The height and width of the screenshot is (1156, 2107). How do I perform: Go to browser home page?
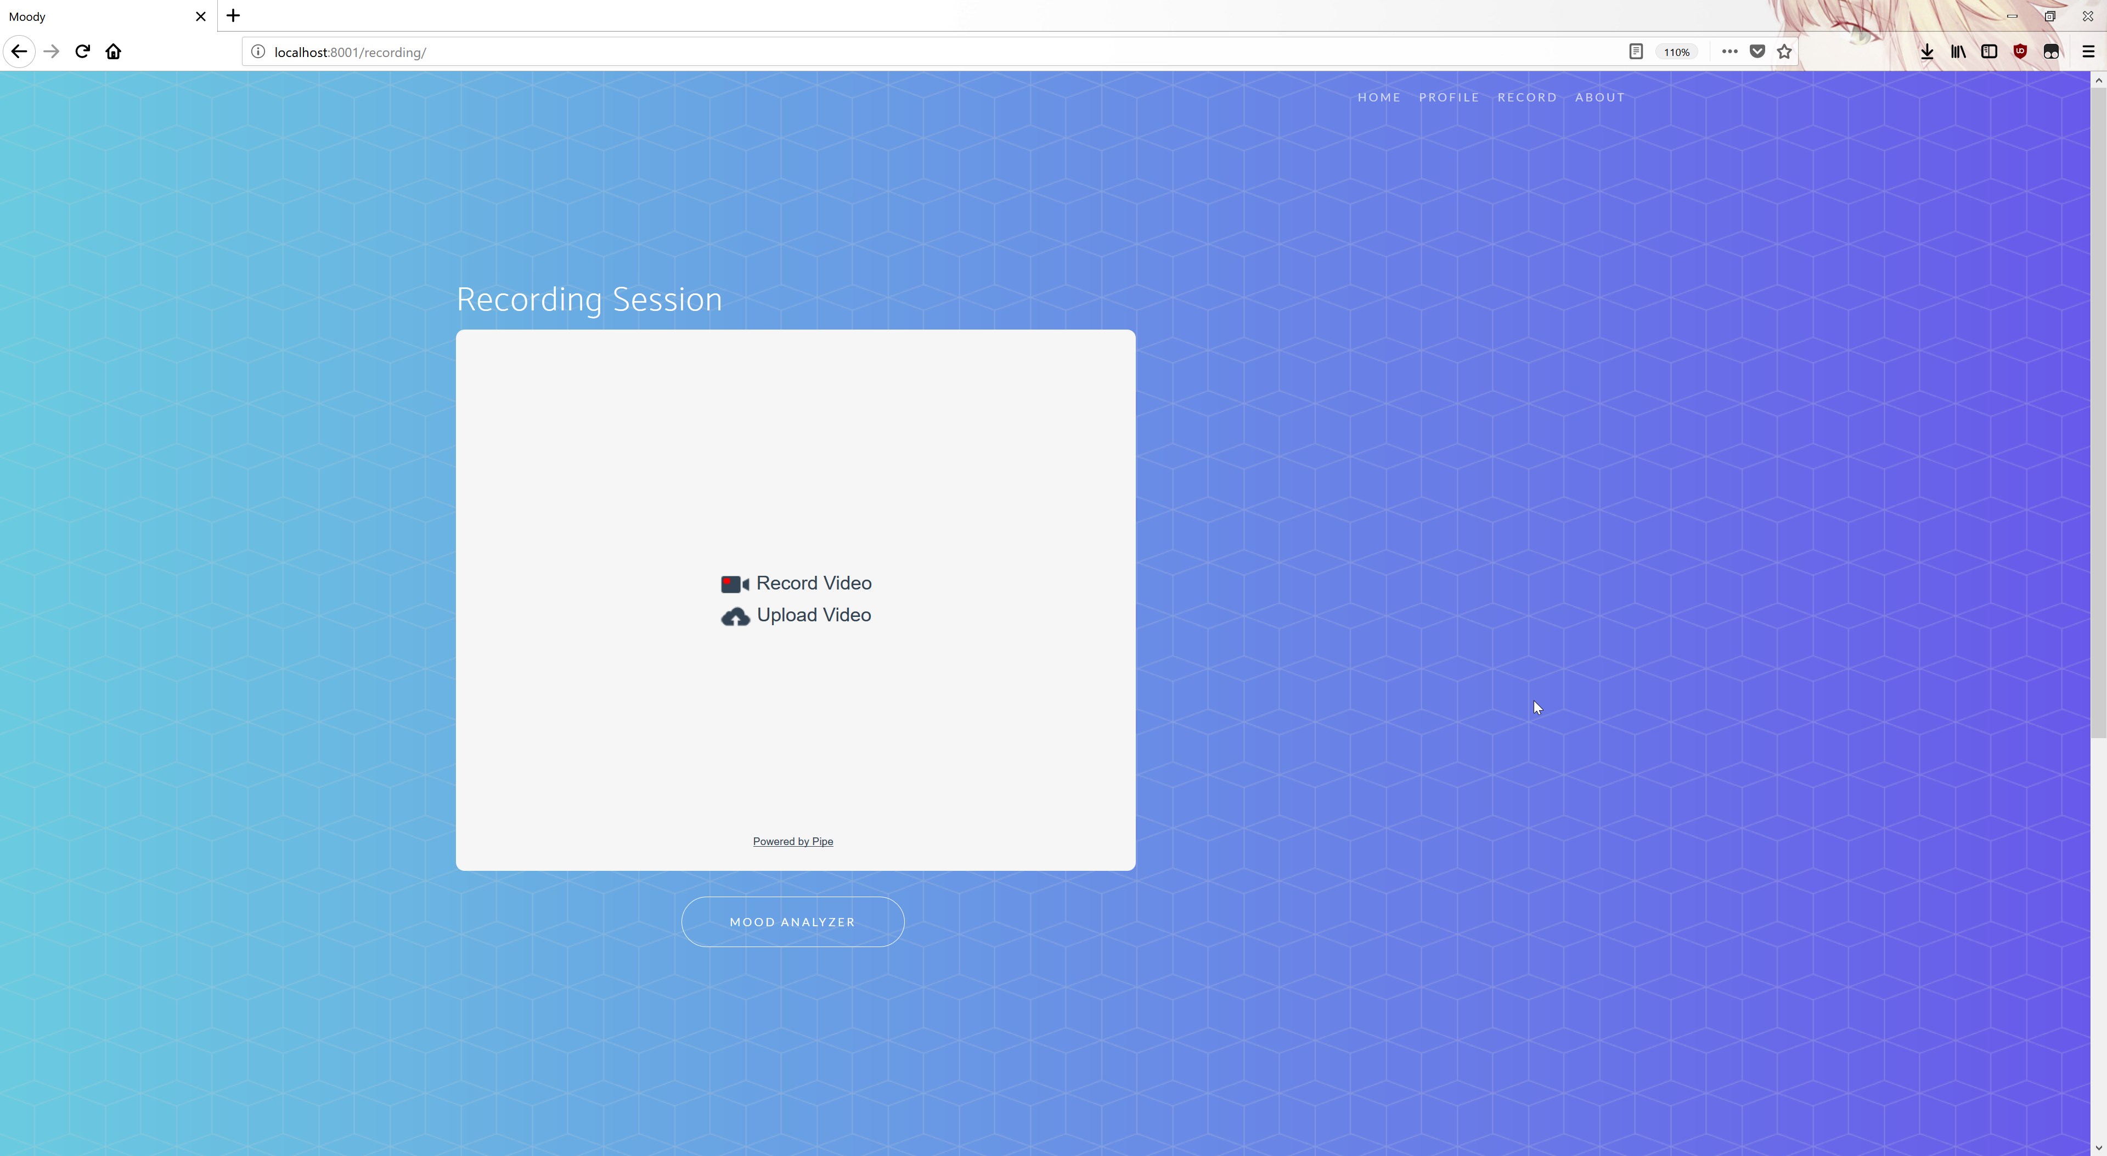[x=114, y=52]
